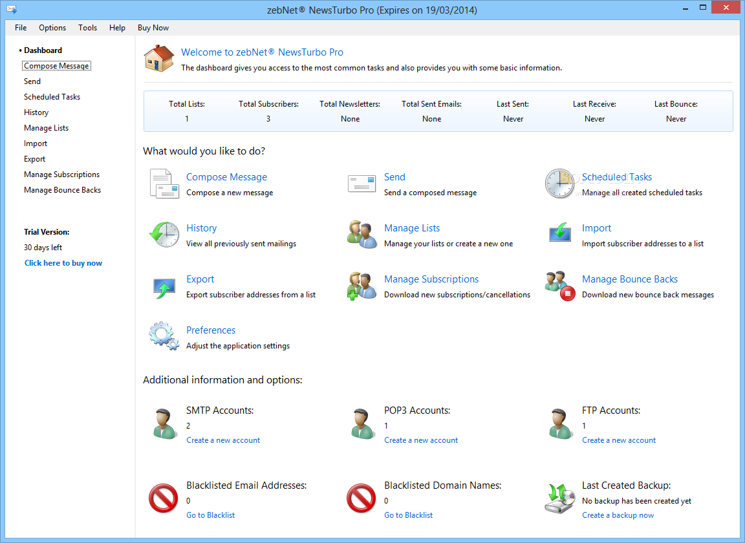Click the Blacklisted Domain Names prohibited icon
The width and height of the screenshot is (745, 543).
[x=361, y=498]
